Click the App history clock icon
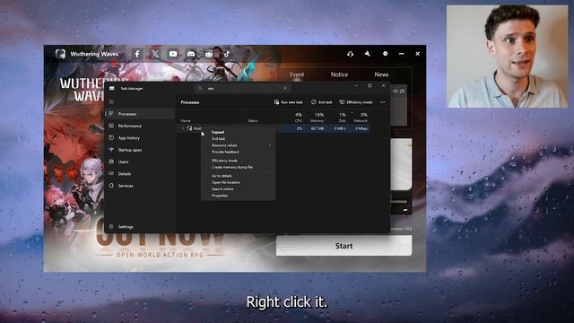This screenshot has height=323, width=574. pyautogui.click(x=111, y=137)
